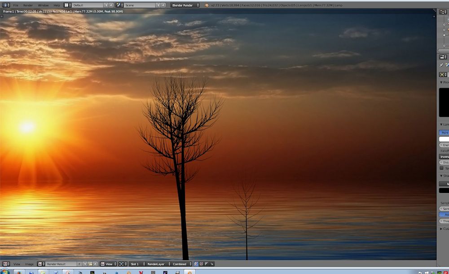Screen dimensions: 449x274
Task: Browse screen layouts with the layout icon
Action: (x=67, y=5)
